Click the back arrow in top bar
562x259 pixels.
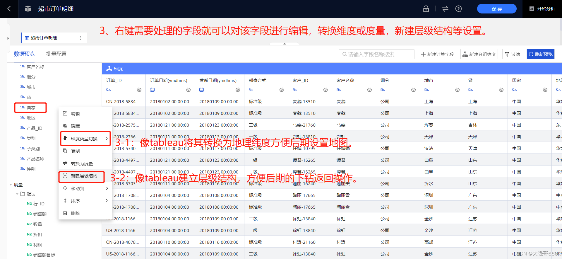(x=9, y=9)
